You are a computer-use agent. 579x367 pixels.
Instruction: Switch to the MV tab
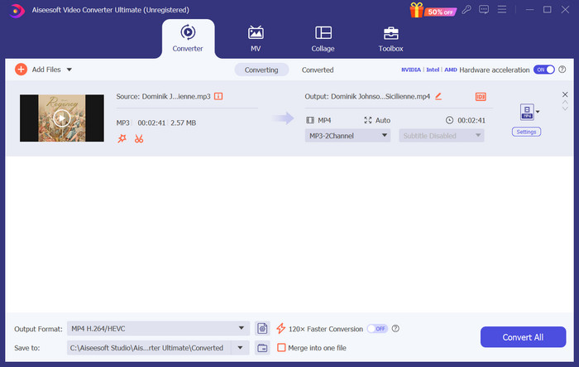click(256, 38)
